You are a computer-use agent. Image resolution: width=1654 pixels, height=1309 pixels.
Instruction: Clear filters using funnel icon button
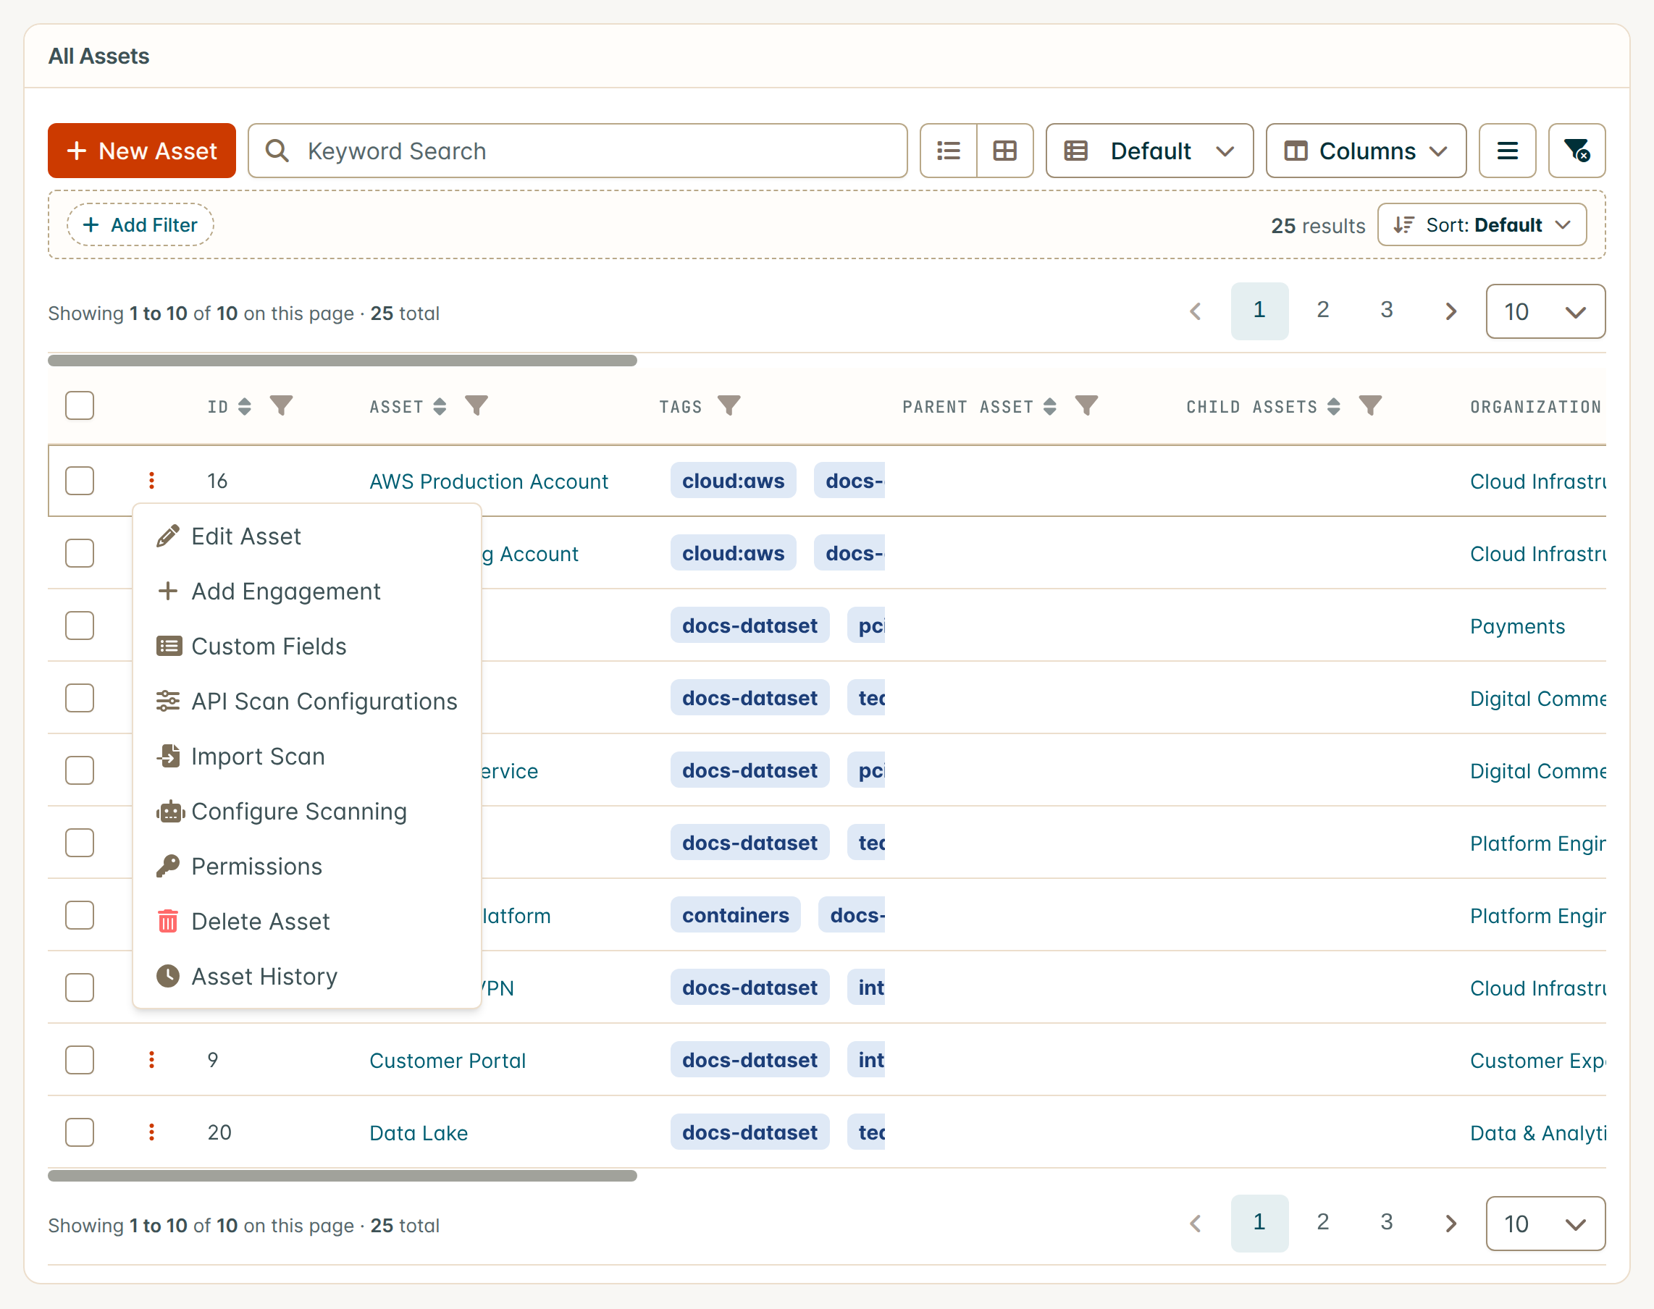click(x=1577, y=151)
